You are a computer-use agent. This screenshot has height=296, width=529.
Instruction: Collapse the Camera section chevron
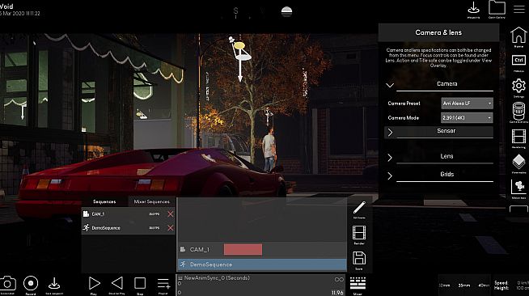(x=390, y=85)
